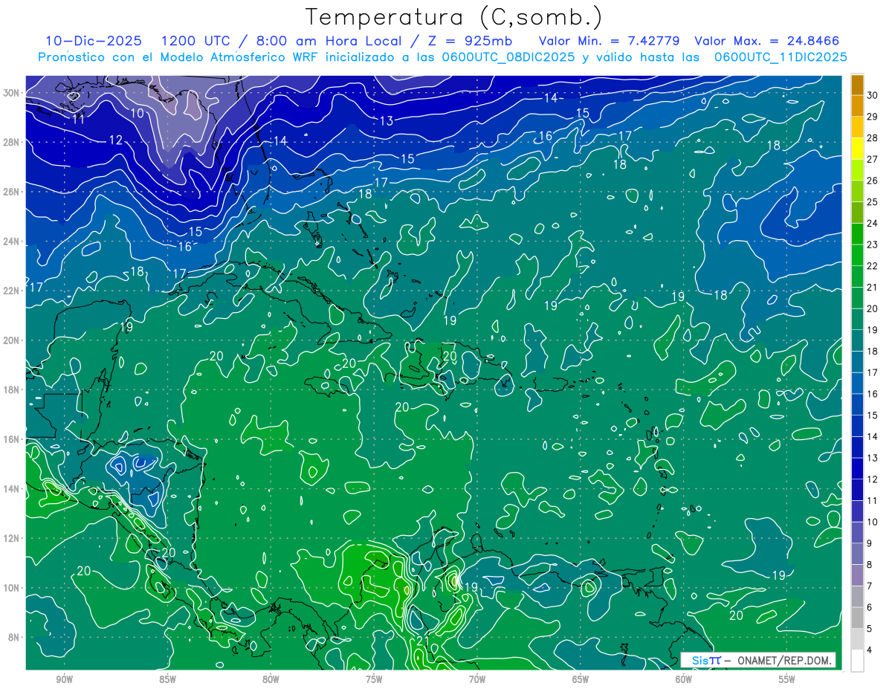
Task: Click colorbar scale value "9"
Action: [870, 543]
